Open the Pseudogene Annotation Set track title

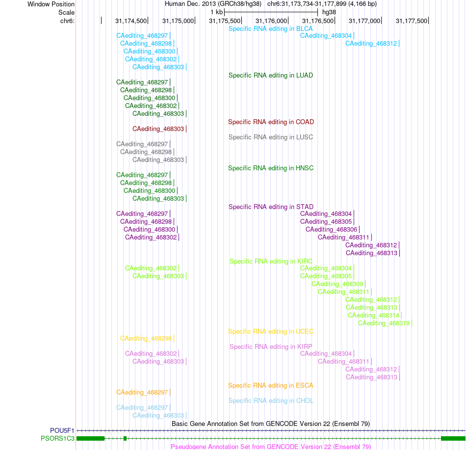point(271,447)
